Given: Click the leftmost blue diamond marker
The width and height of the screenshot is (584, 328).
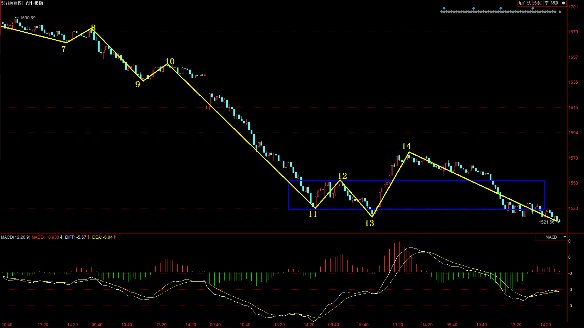Looking at the screenshot, I should pos(444,8).
